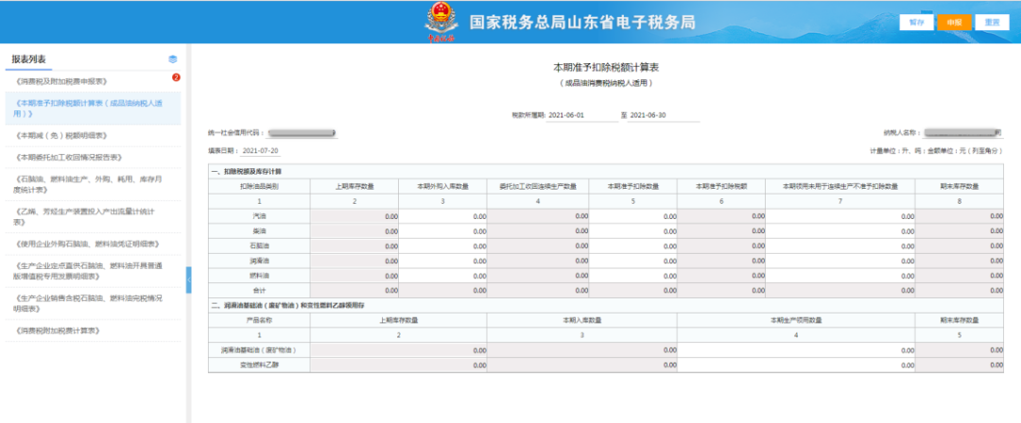Click the 本期准予扣除税额 column header

pyautogui.click(x=721, y=186)
